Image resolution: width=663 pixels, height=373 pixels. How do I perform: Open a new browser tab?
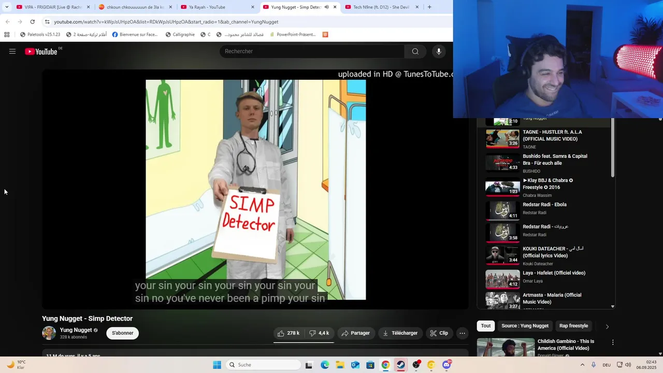pyautogui.click(x=429, y=7)
